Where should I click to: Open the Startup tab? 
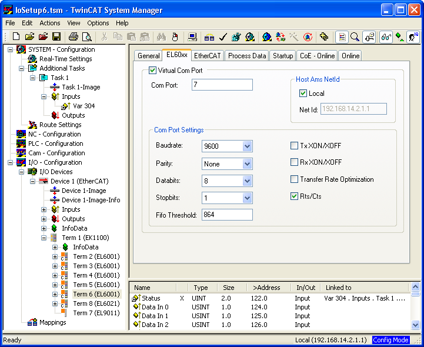283,56
